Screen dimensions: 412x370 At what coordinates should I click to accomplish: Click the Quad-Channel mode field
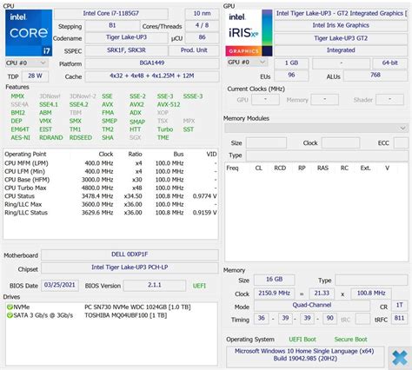[312, 305]
